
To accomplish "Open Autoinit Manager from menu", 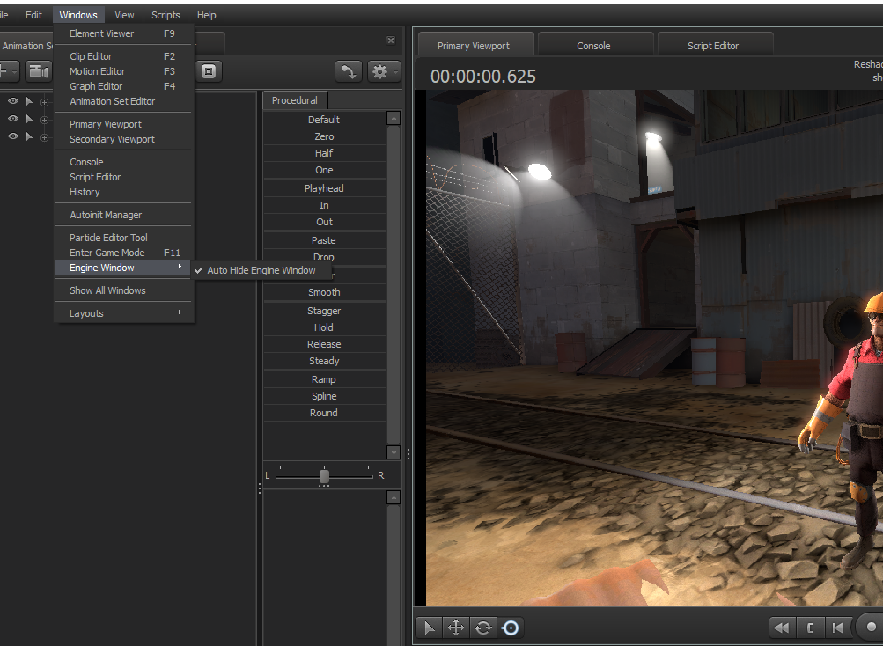I will pos(123,215).
